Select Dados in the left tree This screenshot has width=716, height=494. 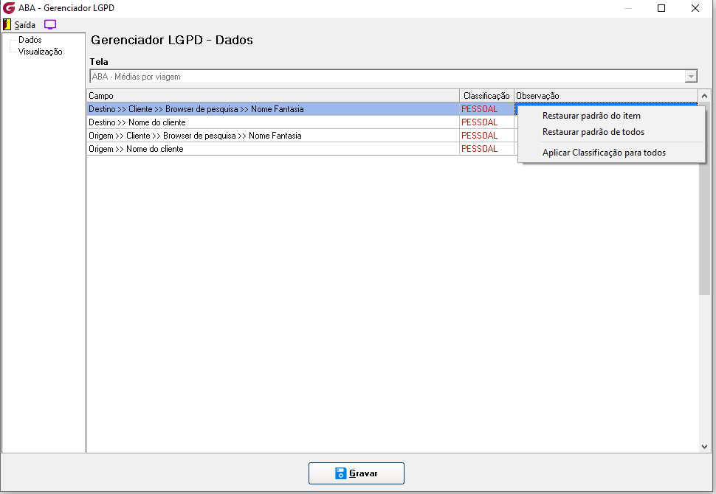tap(30, 40)
